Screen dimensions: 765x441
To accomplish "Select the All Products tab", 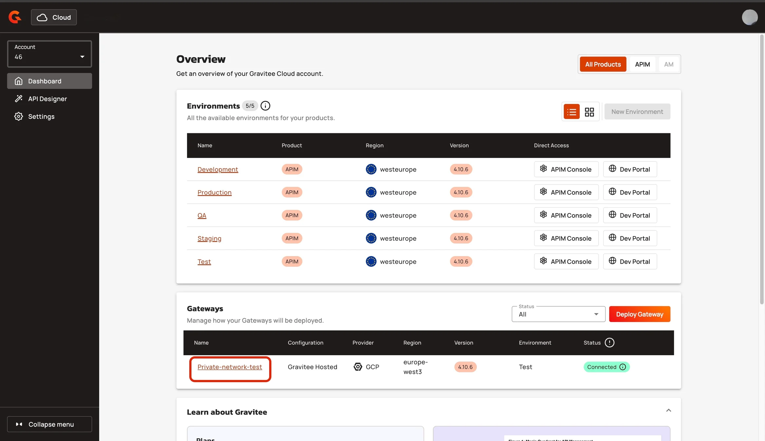I will coord(603,64).
